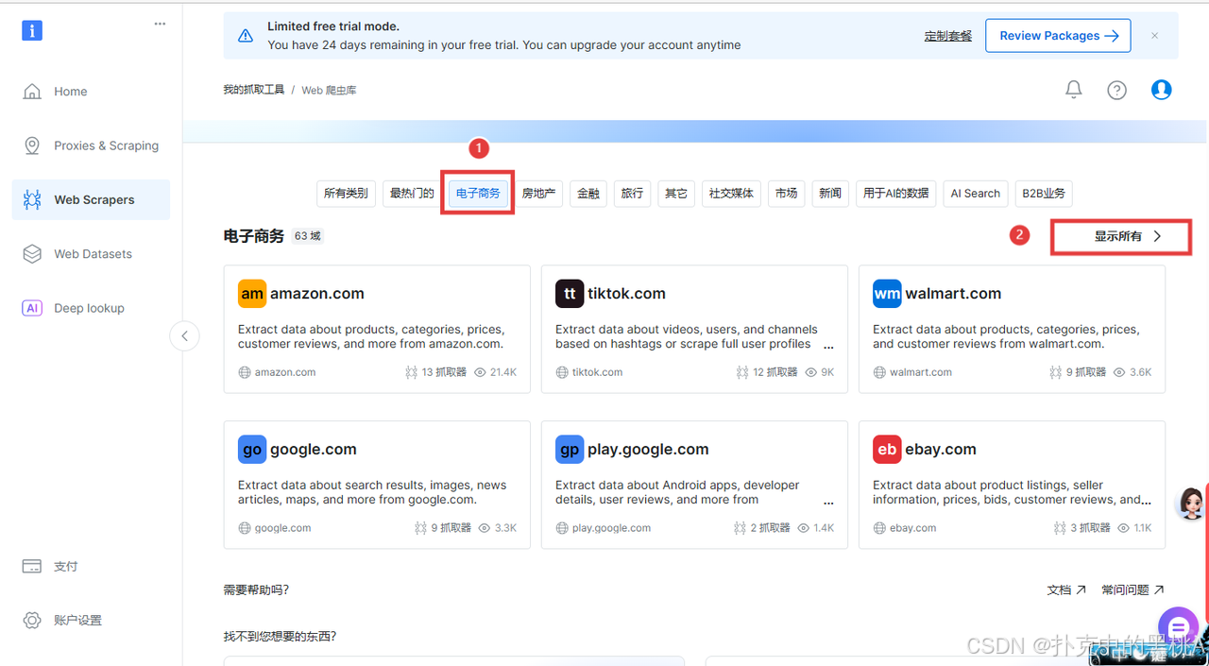Open the google.com card title
Image resolution: width=1209 pixels, height=666 pixels.
[x=314, y=450]
